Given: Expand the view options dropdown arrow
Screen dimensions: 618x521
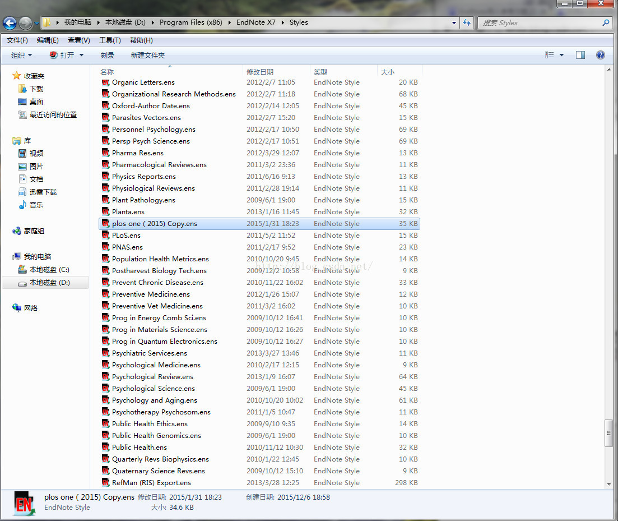Looking at the screenshot, I should click(x=561, y=55).
